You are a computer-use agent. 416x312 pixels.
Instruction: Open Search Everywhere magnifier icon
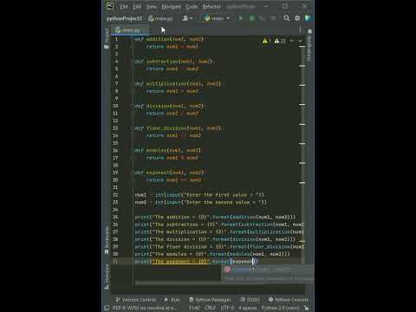pyautogui.click(x=286, y=18)
